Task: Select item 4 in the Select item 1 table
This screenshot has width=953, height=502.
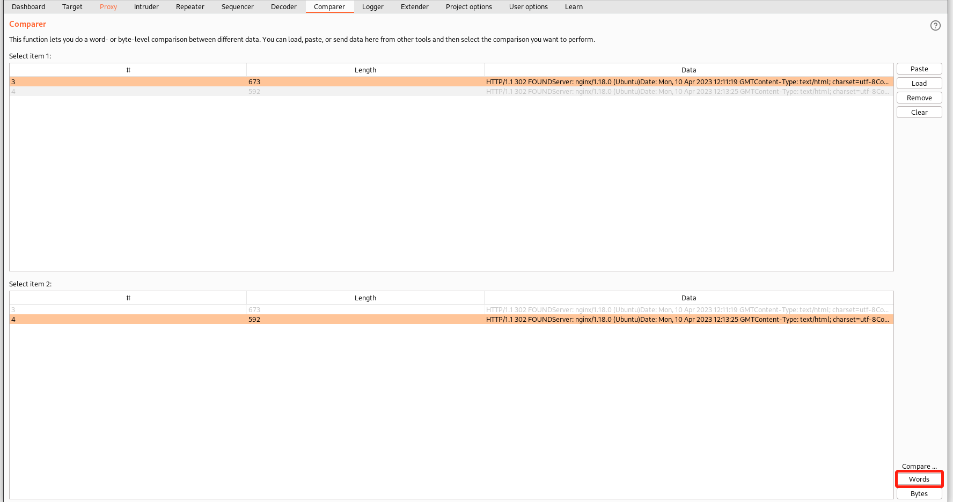Action: pyautogui.click(x=365, y=92)
